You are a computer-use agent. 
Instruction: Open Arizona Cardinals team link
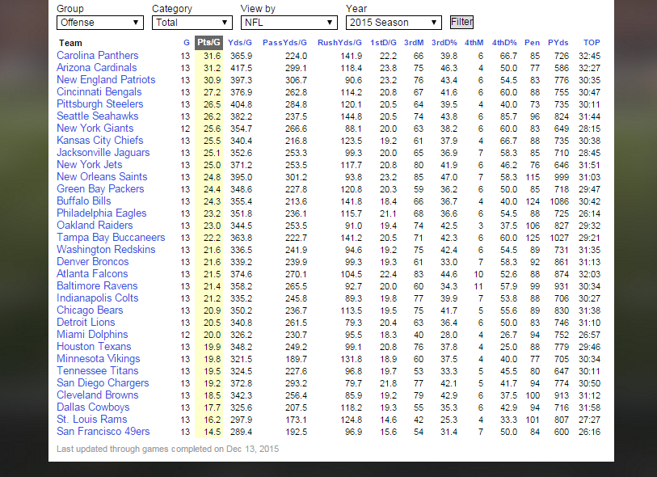tap(97, 67)
